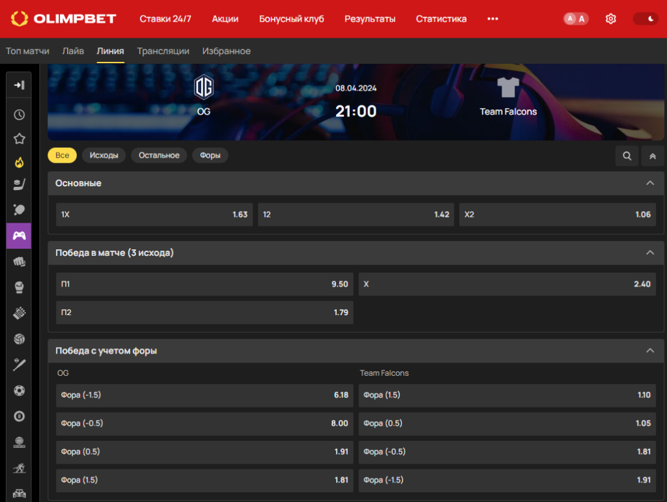The width and height of the screenshot is (667, 502).
Task: Select the Все filter chip
Action: point(62,156)
